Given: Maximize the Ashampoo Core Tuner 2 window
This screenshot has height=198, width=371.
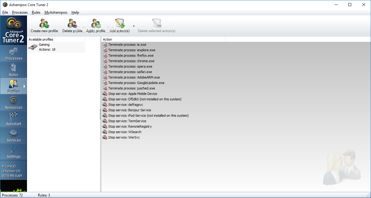Looking at the screenshot, I should pos(350,5).
